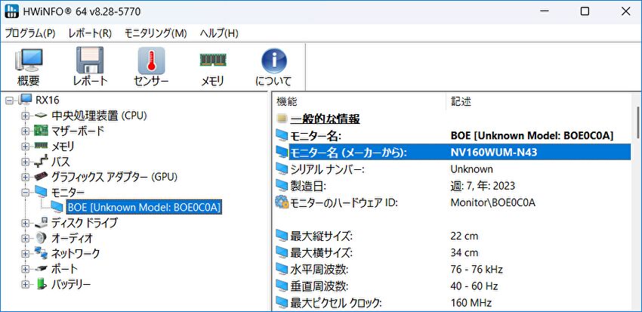
Task: Click the ポート port icon
Action: click(41, 269)
